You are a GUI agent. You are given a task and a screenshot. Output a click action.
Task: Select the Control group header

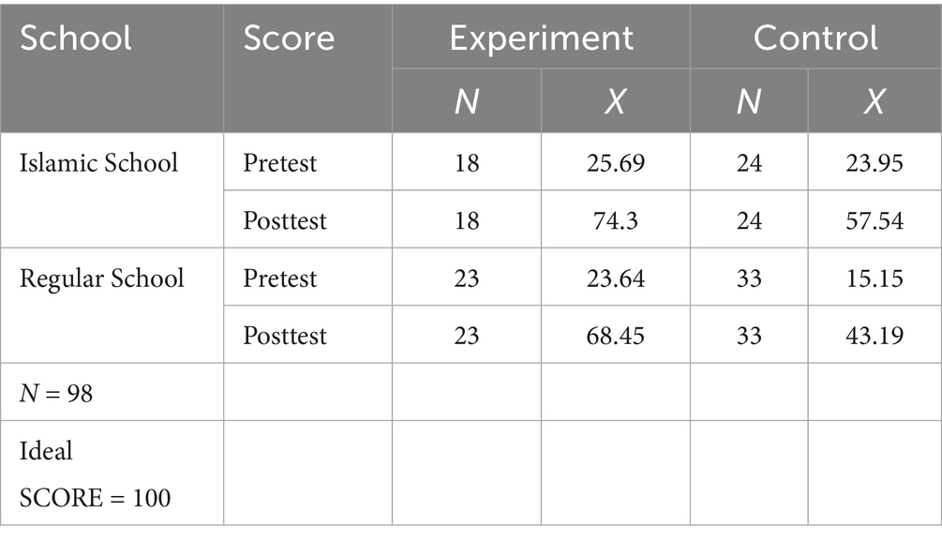(815, 38)
